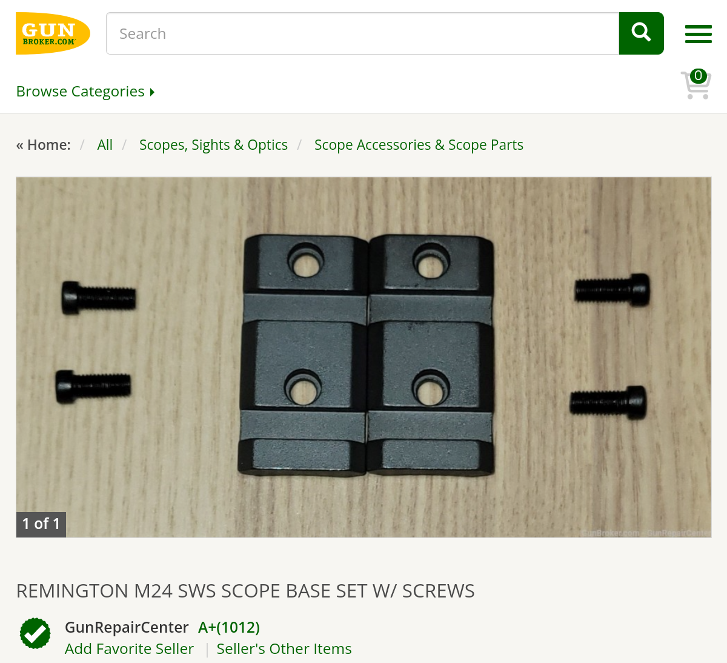The width and height of the screenshot is (727, 663).
Task: Click the verified seller checkmark badge
Action: tap(35, 633)
